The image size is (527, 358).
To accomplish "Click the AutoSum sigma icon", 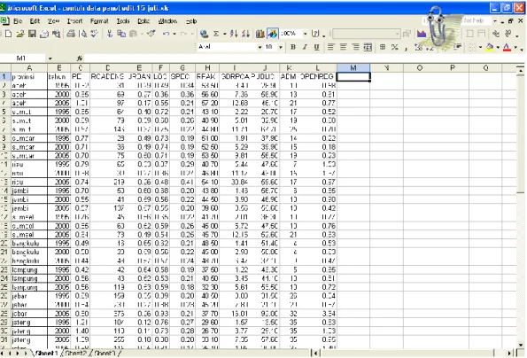I will 216,34.
